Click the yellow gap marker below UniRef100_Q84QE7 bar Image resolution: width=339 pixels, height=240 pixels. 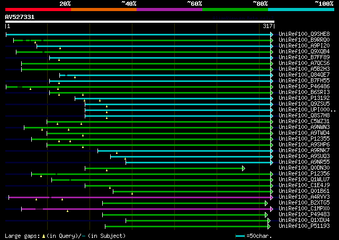pos(75,77)
